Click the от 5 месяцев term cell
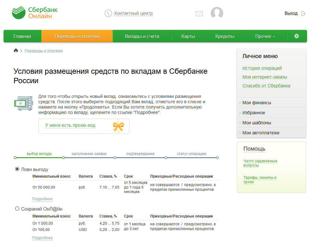 [x=135, y=187]
